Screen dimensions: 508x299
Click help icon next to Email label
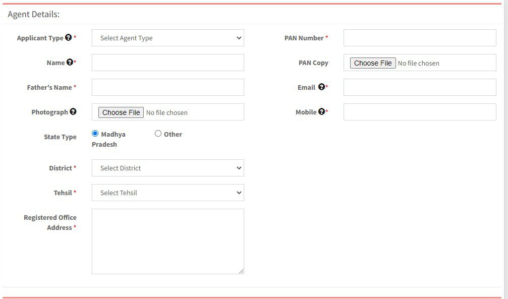pyautogui.click(x=321, y=87)
